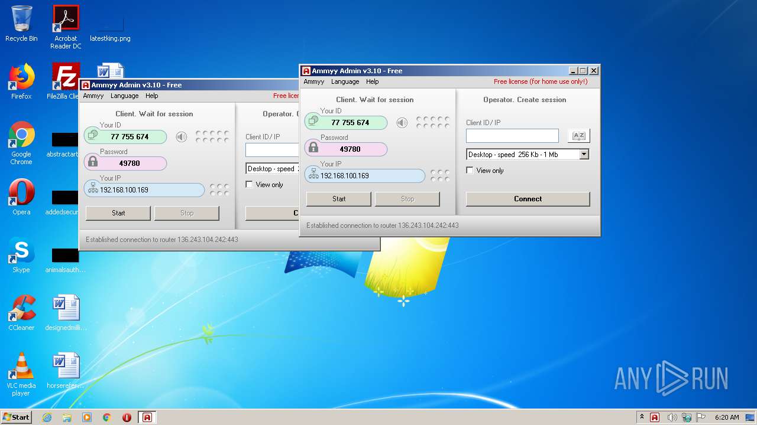The image size is (757, 425).
Task: Open Language menu in back window
Action: [124, 96]
